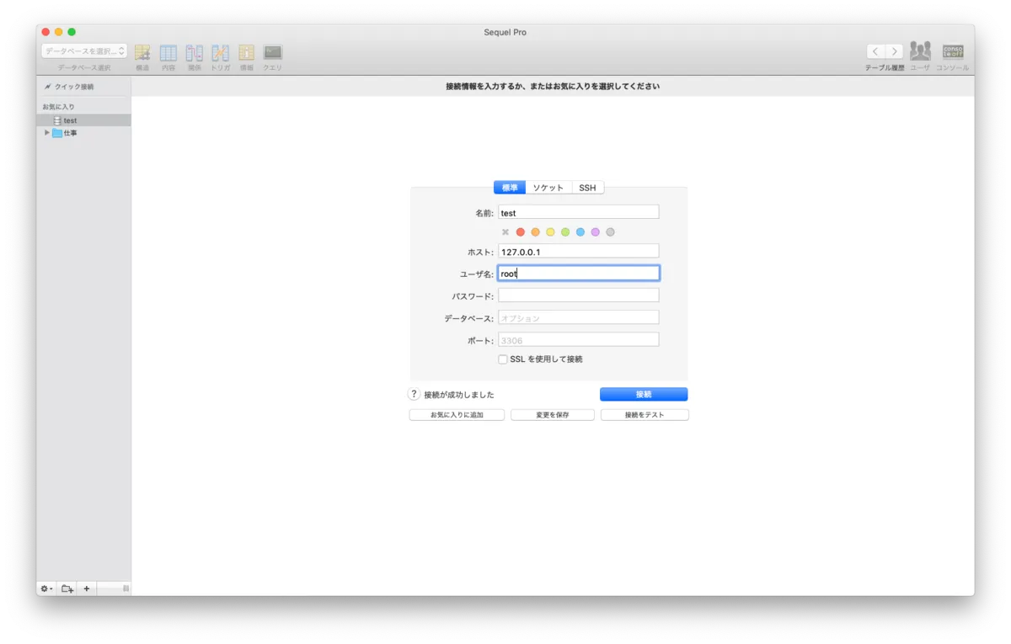Choose the red color label swatch

(521, 232)
